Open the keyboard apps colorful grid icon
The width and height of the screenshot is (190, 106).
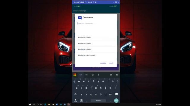[75, 75]
